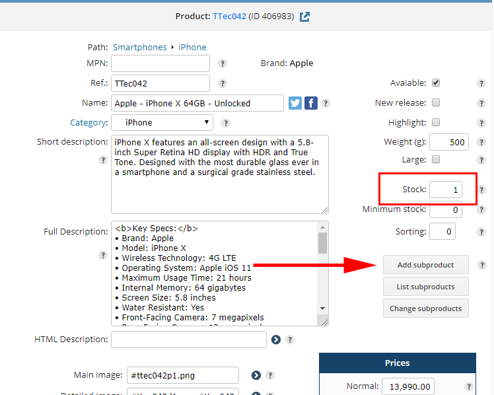Image resolution: width=494 pixels, height=395 pixels.
Task: Open help icon next to Ref. field
Action: 223,83
